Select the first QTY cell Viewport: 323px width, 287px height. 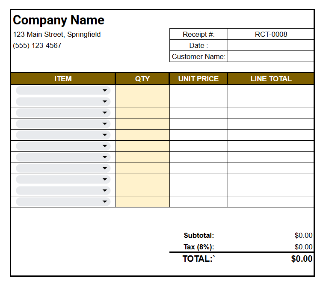142,90
